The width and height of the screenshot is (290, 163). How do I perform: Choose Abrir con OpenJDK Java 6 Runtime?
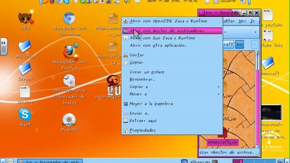[x=172, y=21]
